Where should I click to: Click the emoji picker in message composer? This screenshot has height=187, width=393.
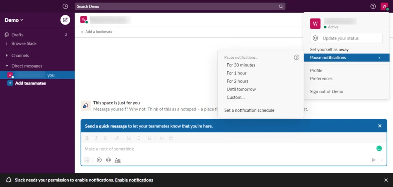99,160
